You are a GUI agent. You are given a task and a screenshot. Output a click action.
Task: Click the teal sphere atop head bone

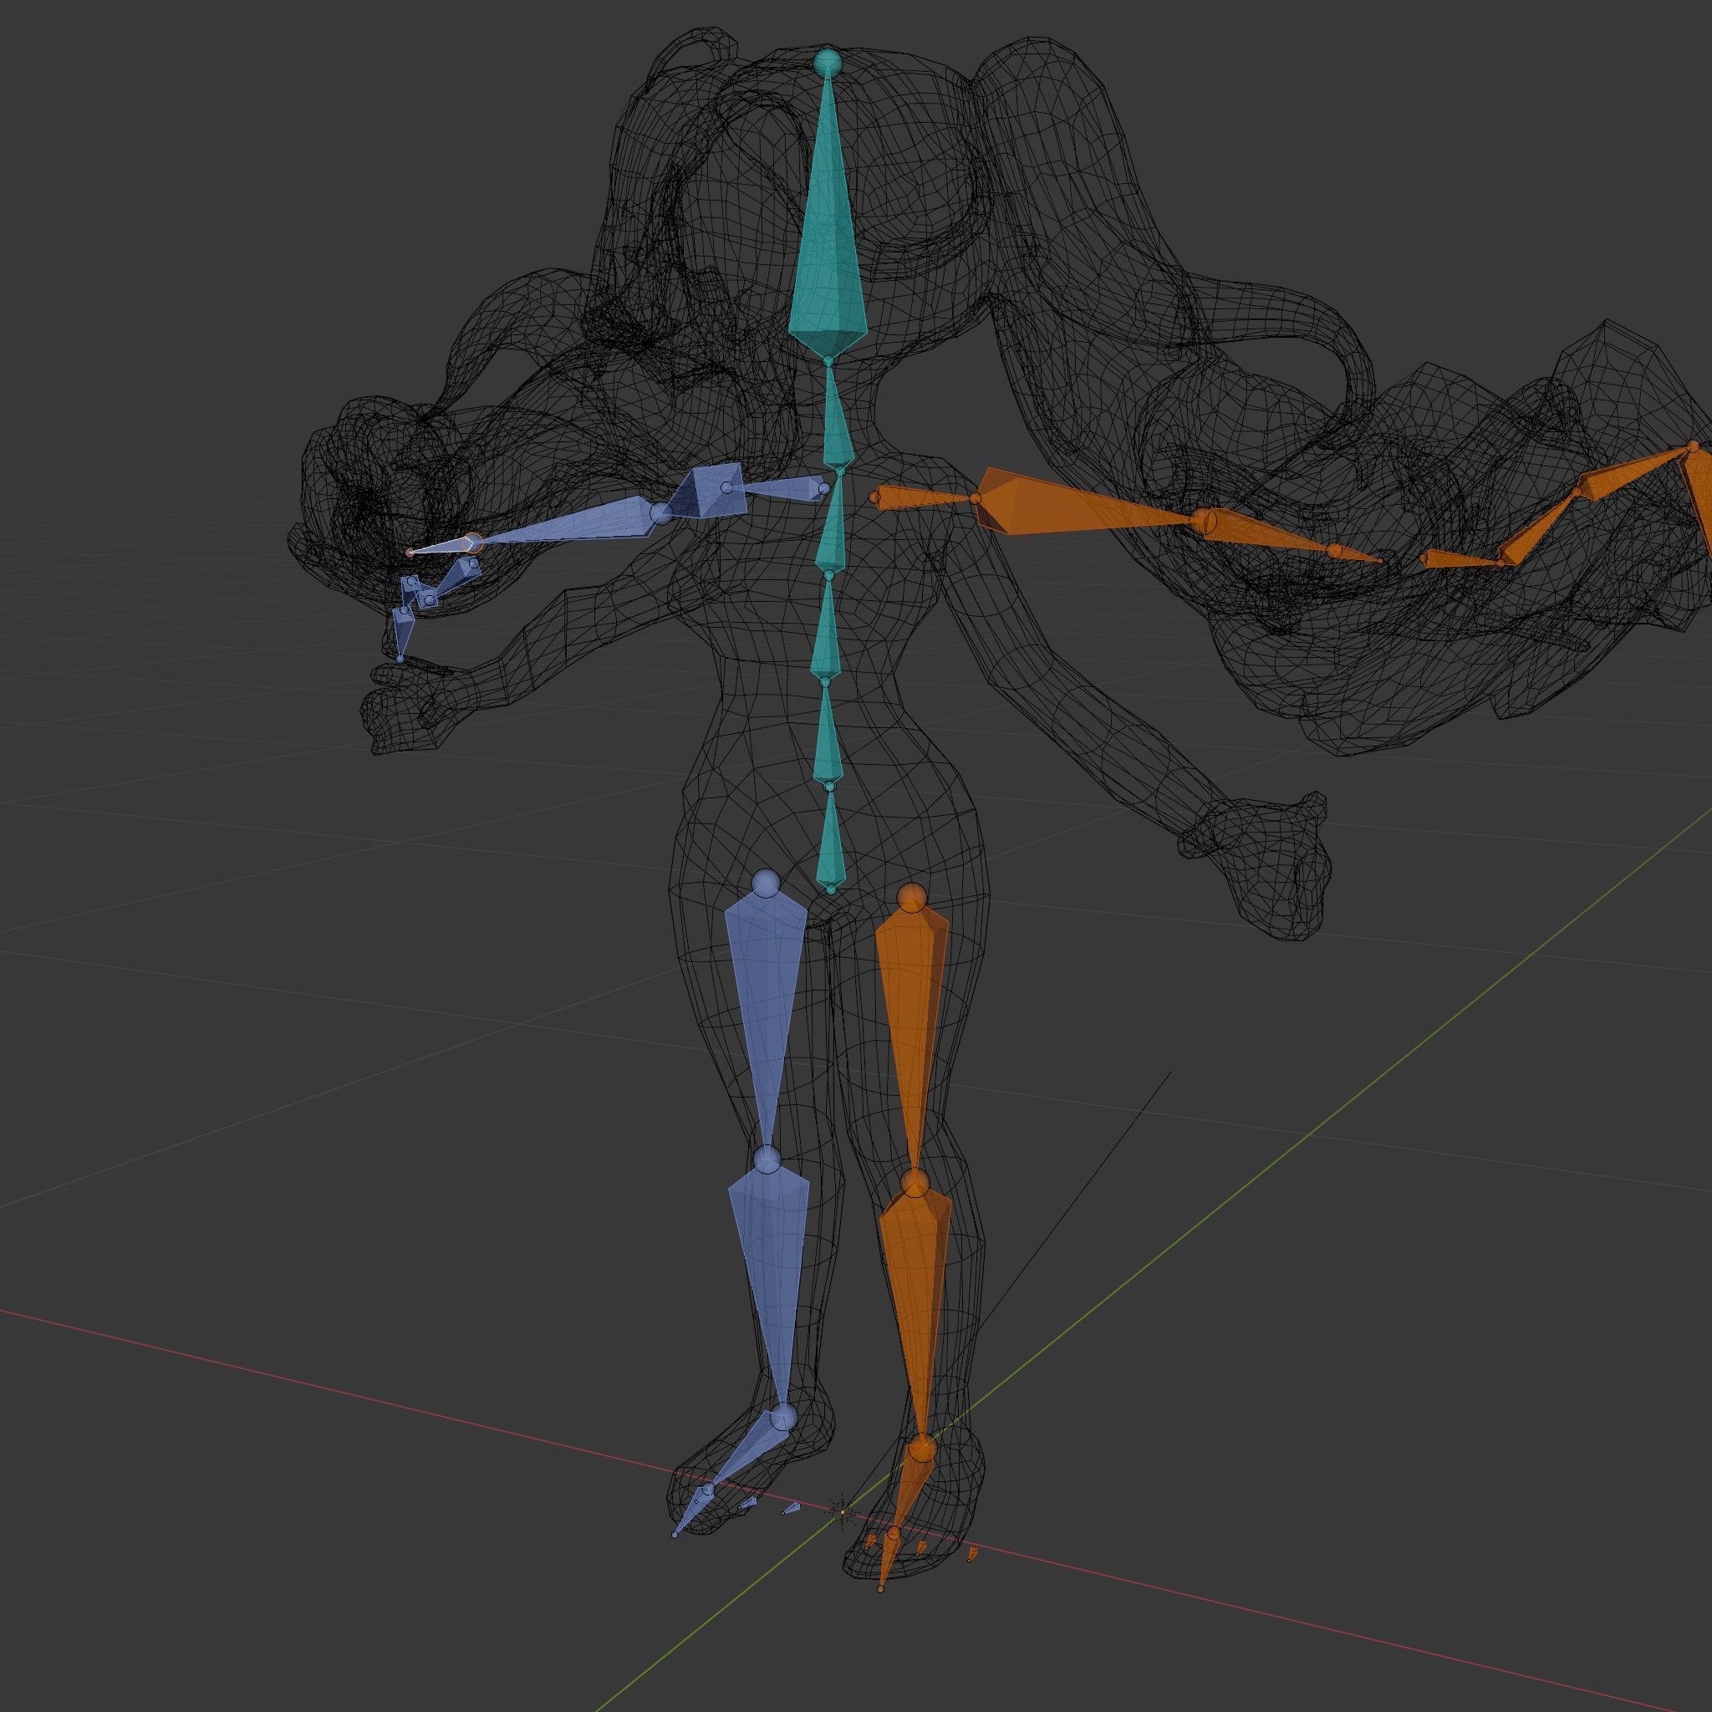coord(828,62)
